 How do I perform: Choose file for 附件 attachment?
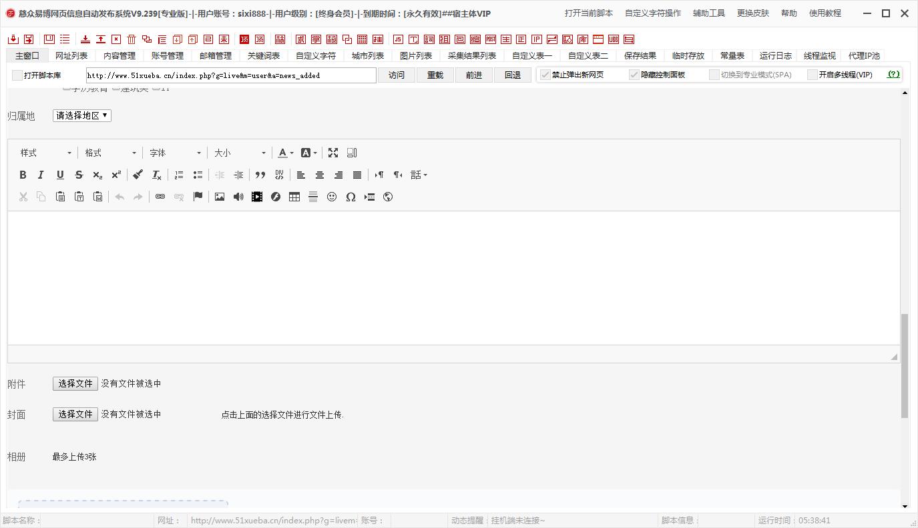point(75,383)
